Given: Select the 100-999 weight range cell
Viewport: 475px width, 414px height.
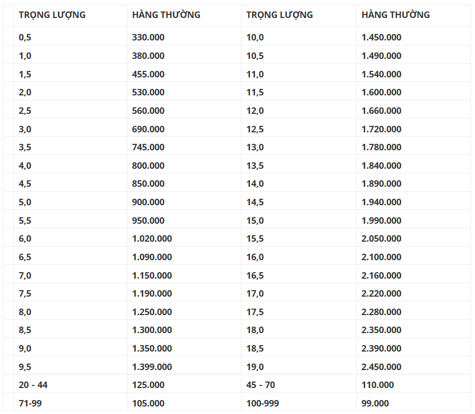Looking at the screenshot, I should pos(263,404).
